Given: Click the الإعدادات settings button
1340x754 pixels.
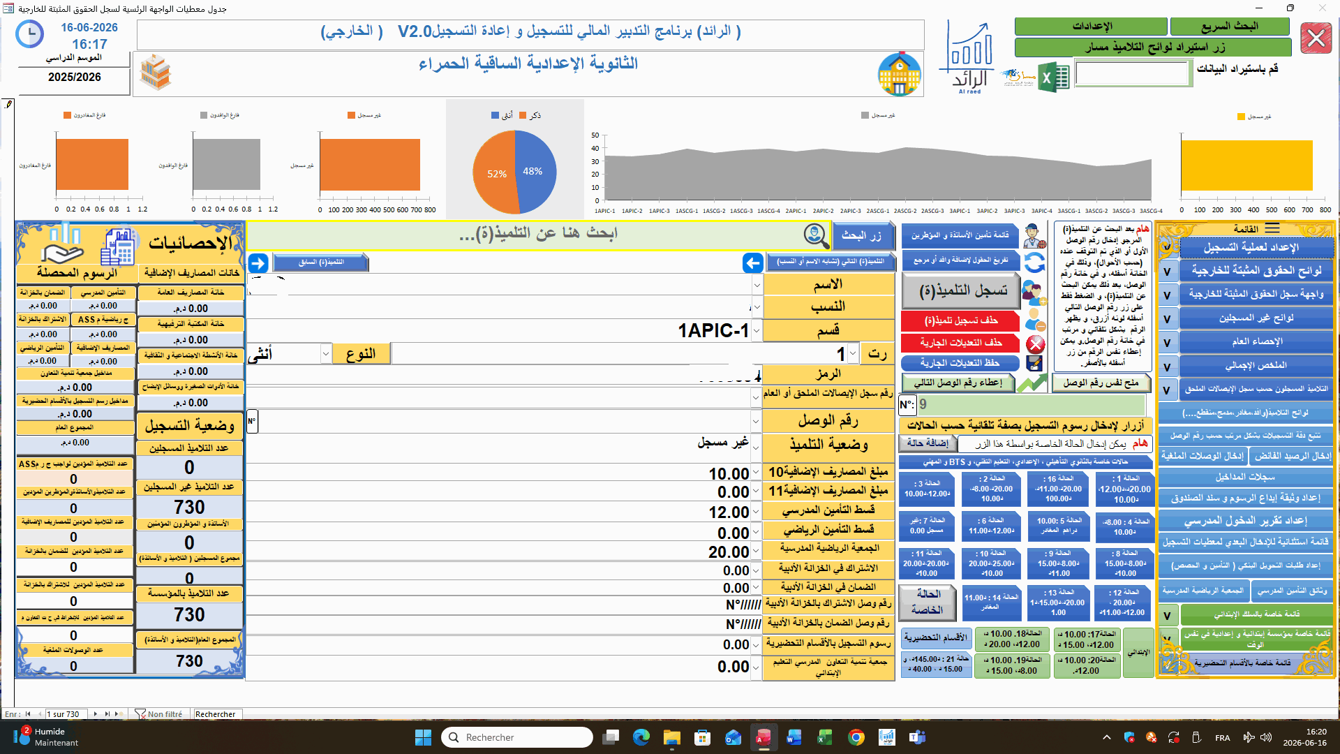Looking at the screenshot, I should [1091, 27].
